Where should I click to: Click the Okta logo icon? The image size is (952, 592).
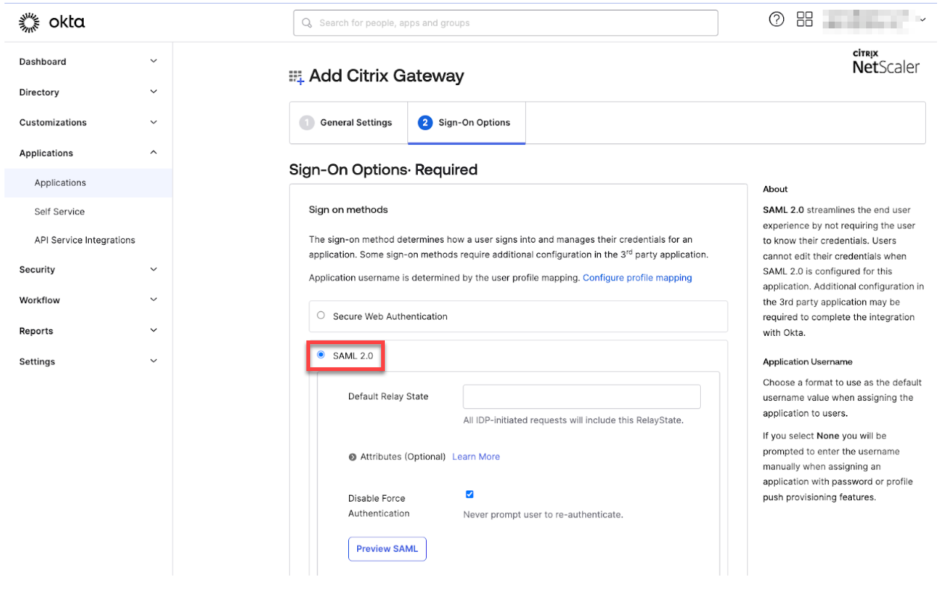29,22
